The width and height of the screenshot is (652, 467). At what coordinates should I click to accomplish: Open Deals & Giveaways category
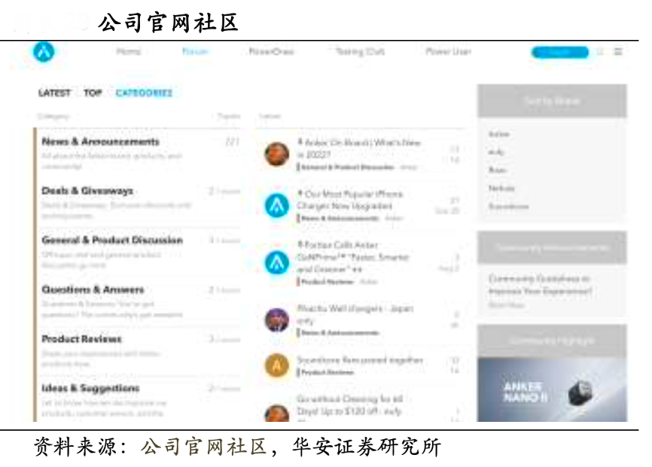coord(87,191)
